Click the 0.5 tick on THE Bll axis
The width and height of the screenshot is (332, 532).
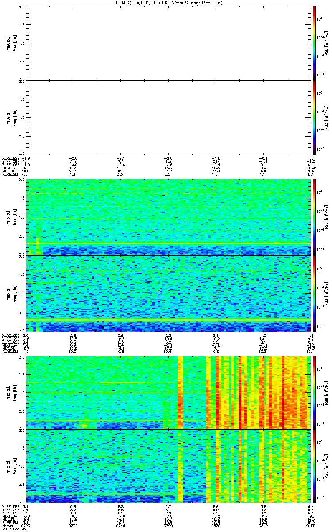pos(21,485)
